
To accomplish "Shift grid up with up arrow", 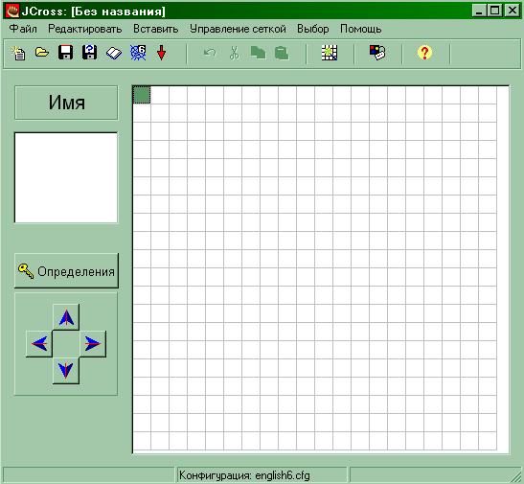I will 66,317.
